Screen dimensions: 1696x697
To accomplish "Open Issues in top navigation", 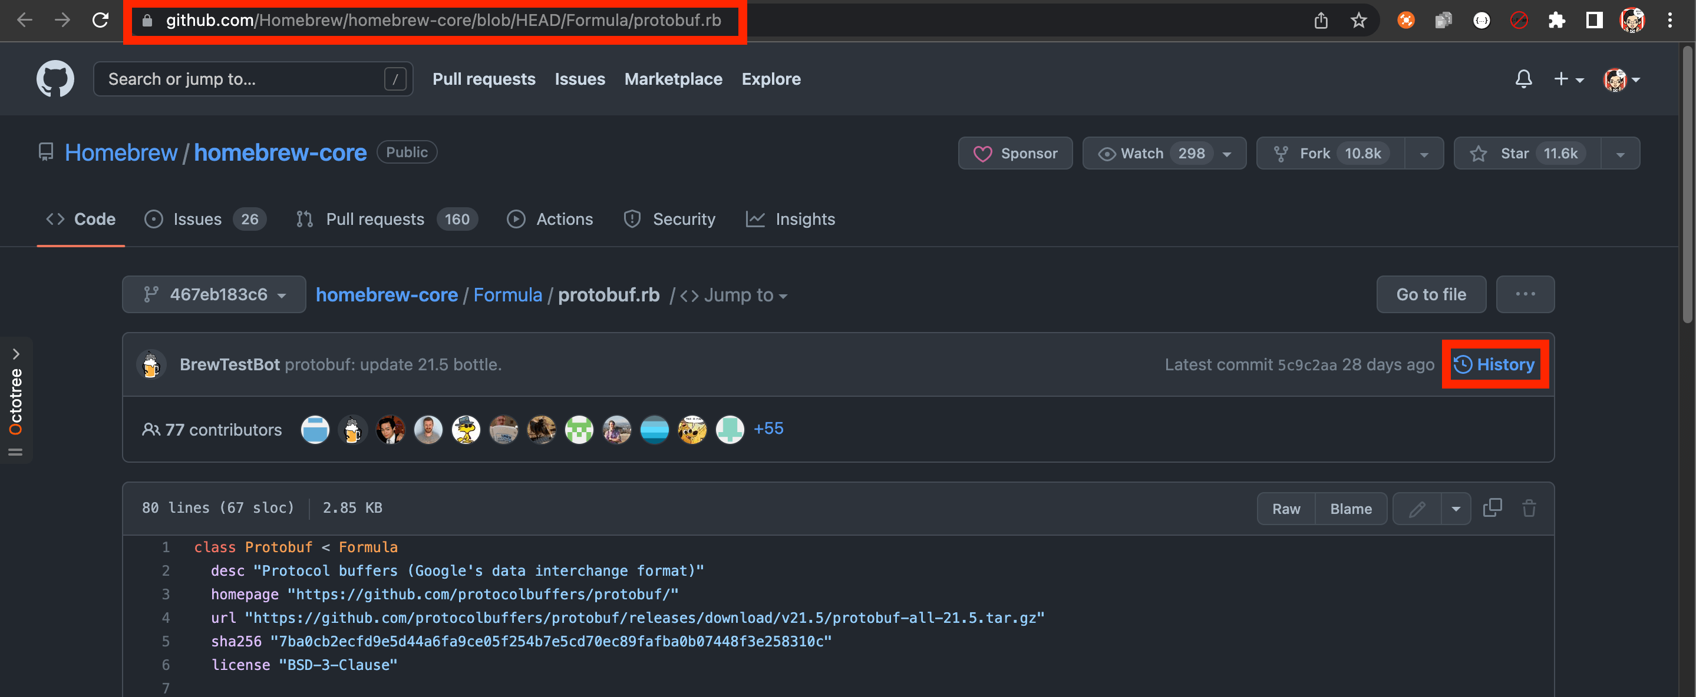I will tap(579, 79).
